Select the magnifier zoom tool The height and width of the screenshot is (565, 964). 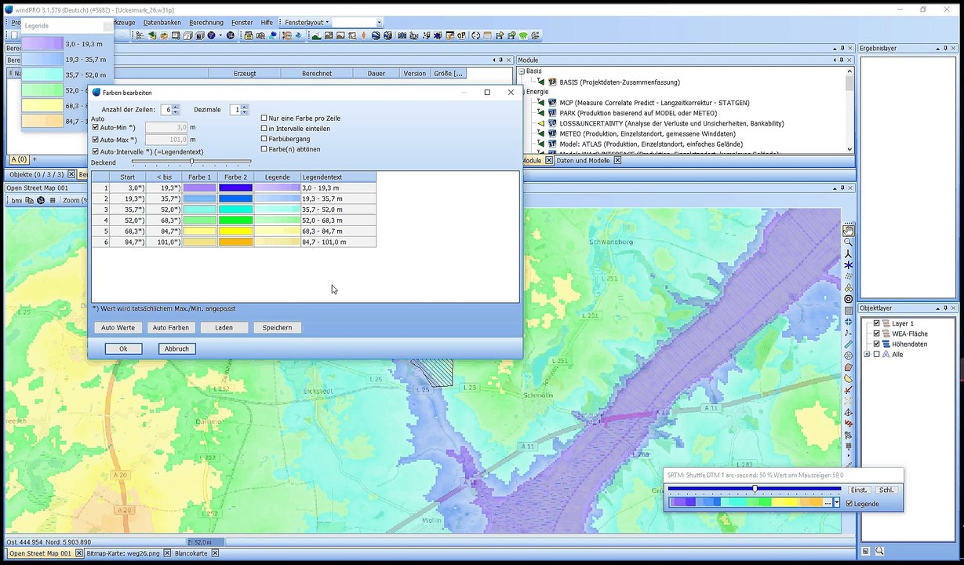(x=848, y=242)
